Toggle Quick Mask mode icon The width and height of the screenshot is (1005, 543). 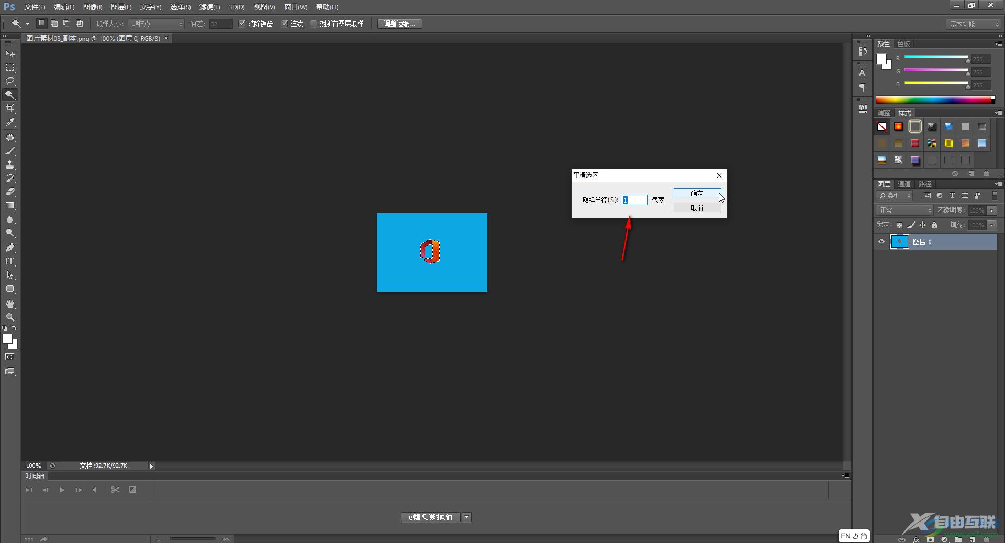[10, 357]
